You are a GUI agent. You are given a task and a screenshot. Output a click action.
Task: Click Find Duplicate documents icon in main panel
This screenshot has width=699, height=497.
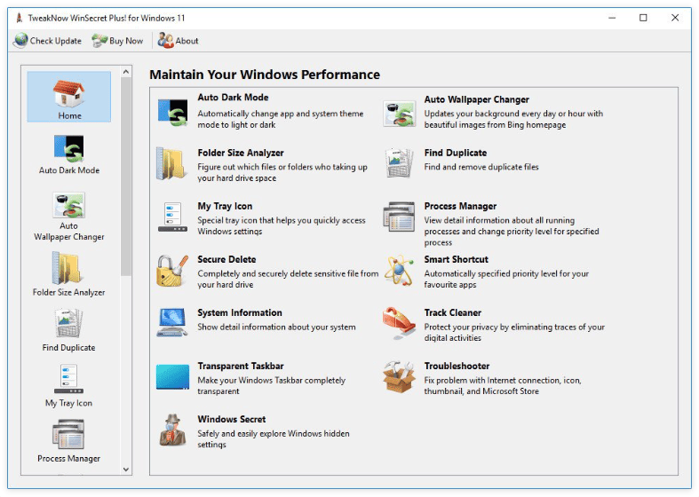pyautogui.click(x=399, y=163)
